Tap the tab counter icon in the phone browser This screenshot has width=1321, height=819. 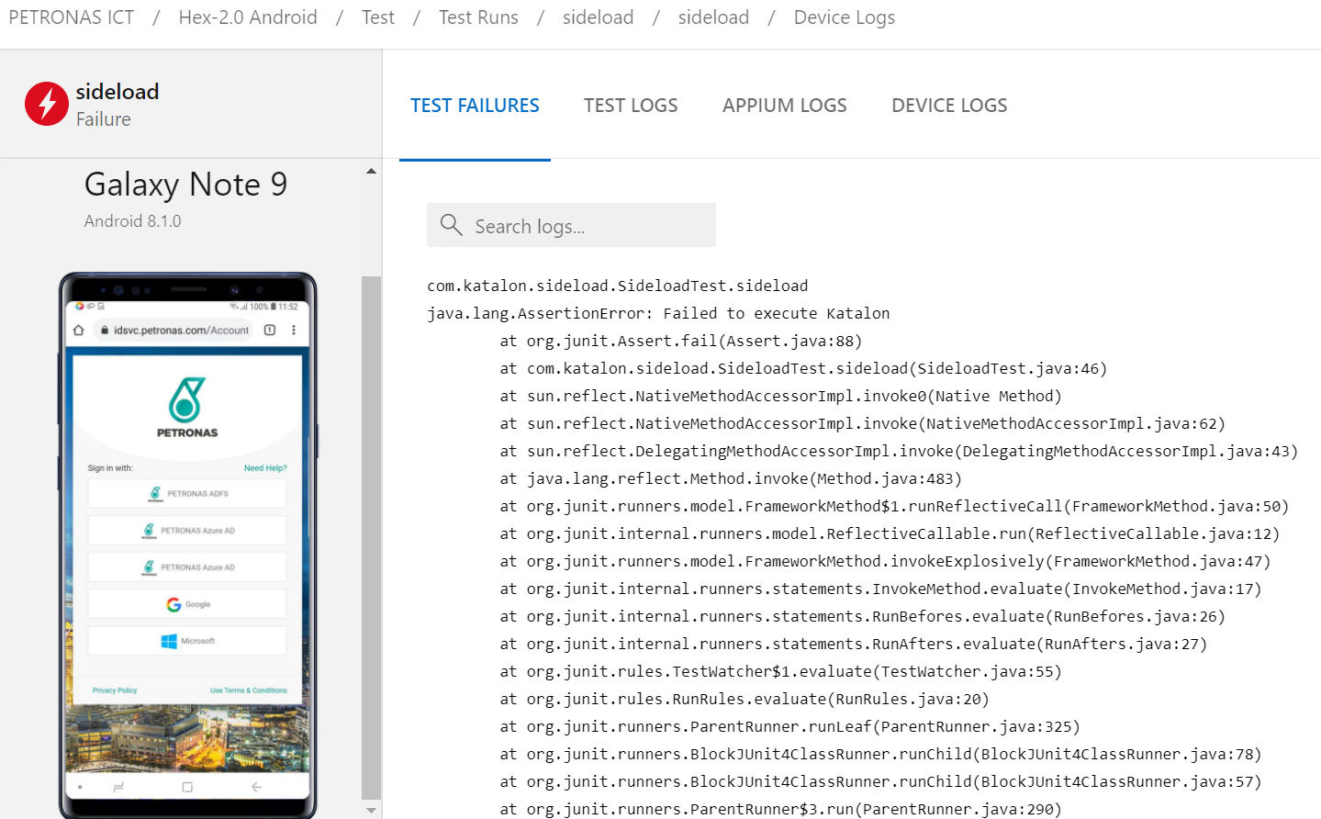coord(270,331)
